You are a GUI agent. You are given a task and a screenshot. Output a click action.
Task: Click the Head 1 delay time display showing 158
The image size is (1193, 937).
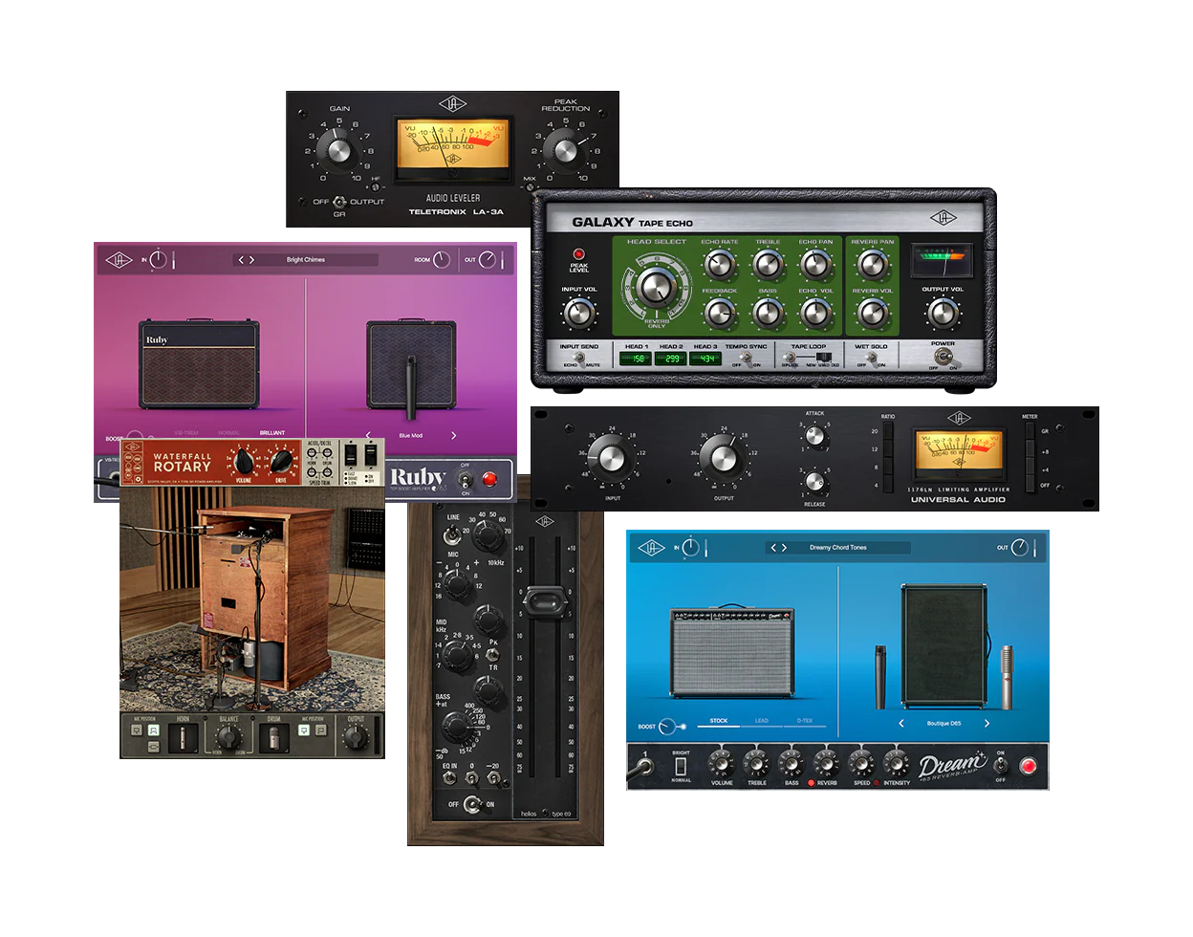tap(636, 359)
